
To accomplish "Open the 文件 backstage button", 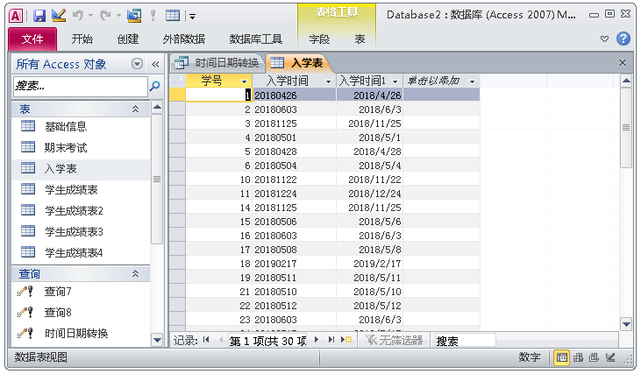I will pyautogui.click(x=32, y=39).
